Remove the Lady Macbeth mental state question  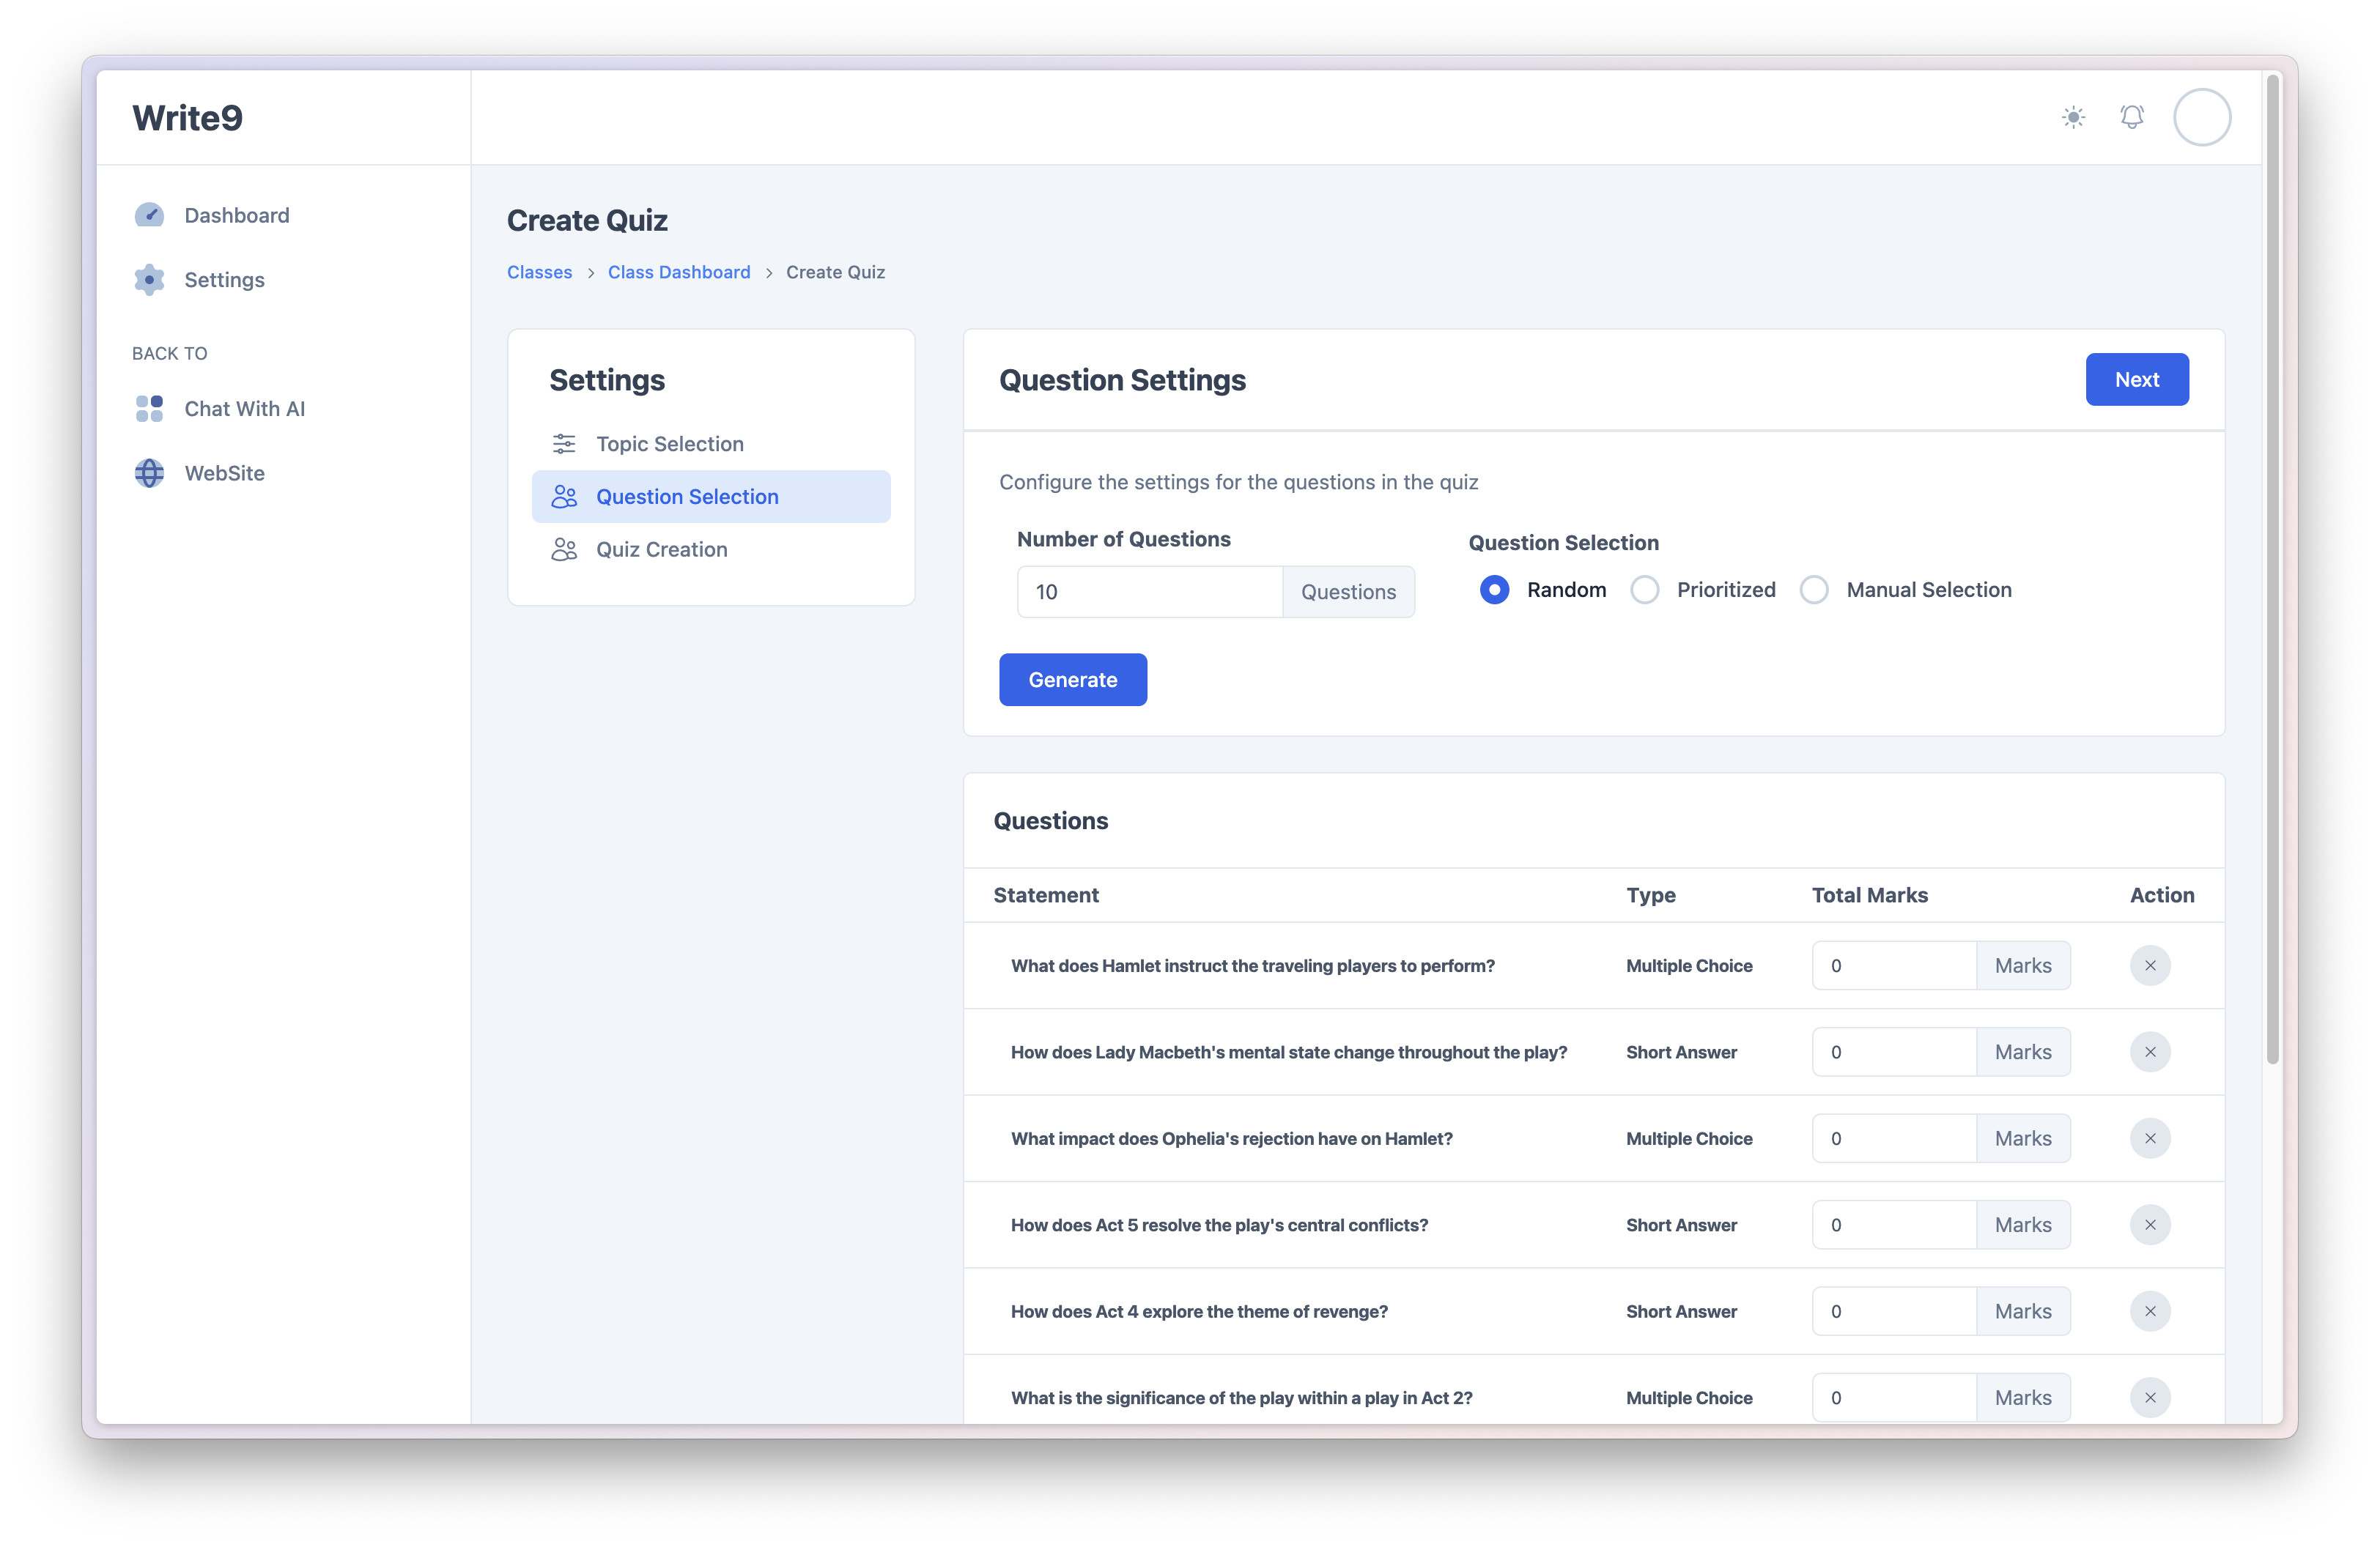pyautogui.click(x=2149, y=1053)
